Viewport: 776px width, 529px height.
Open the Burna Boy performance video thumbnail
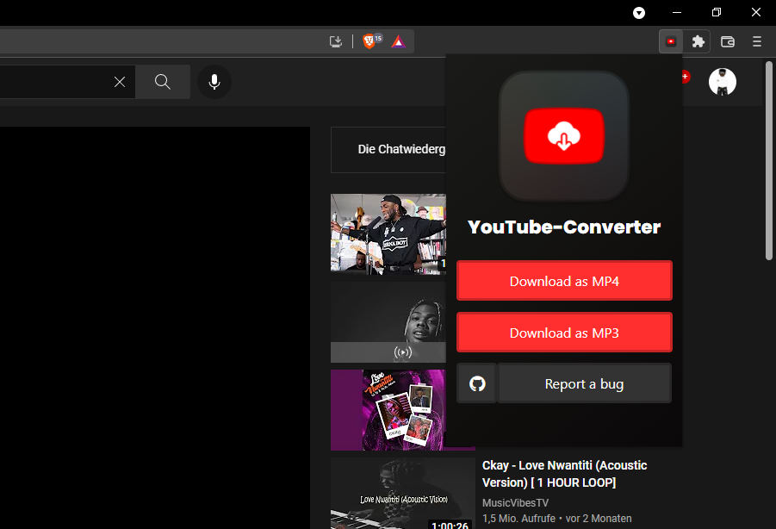click(x=388, y=234)
